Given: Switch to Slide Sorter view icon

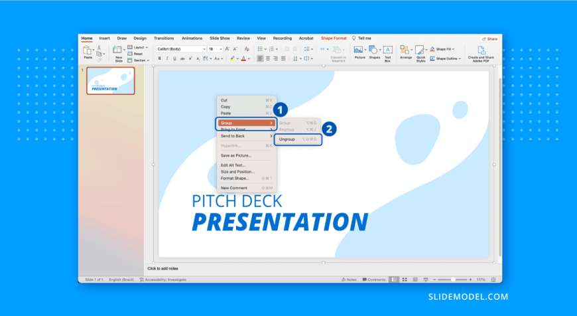Looking at the screenshot, I should pos(405,280).
